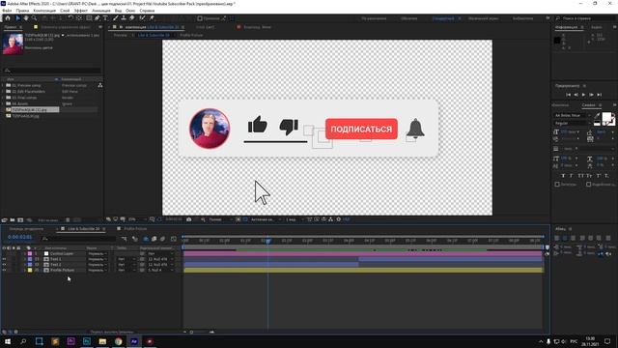This screenshot has width=618, height=348.
Task: Open the Композиция menu
Action: point(44,11)
